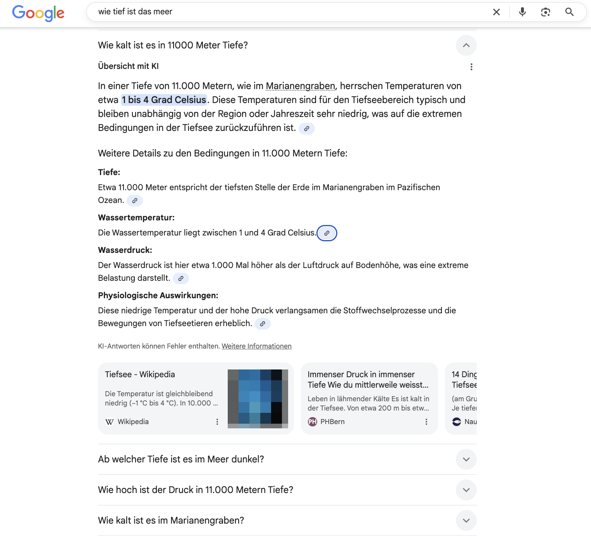The height and width of the screenshot is (536, 591).
Task: Collapse the question about 11000 Meter Tiefe
Action: [x=466, y=45]
